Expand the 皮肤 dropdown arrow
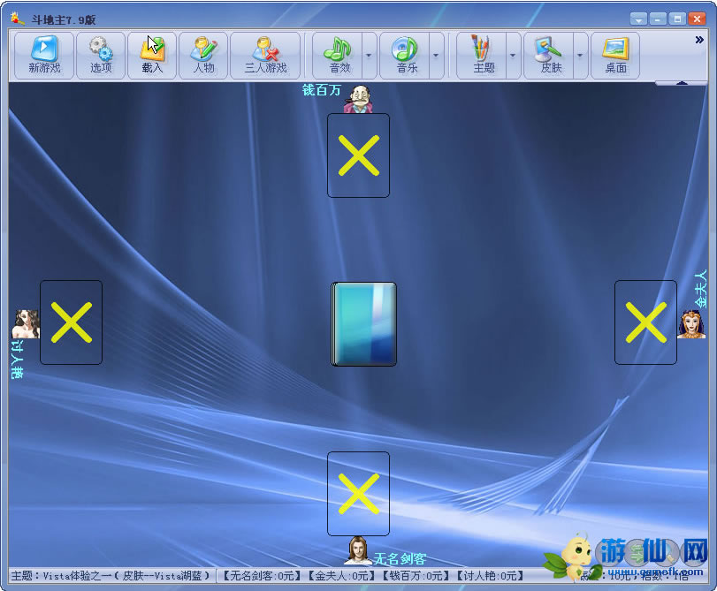The width and height of the screenshot is (717, 591). [580, 56]
